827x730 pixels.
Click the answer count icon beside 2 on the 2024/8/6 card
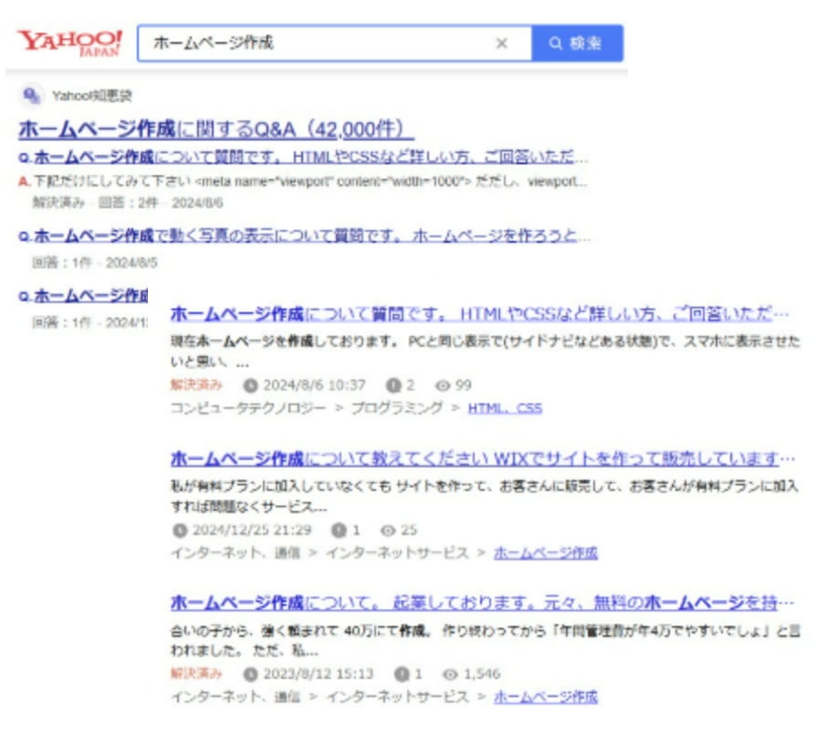click(x=393, y=386)
